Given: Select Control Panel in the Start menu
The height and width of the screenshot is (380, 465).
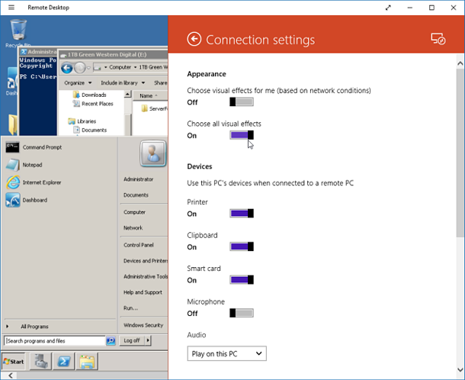Looking at the screenshot, I should [139, 245].
